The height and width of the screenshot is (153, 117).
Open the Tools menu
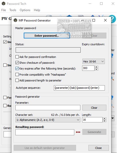coord(13,10)
